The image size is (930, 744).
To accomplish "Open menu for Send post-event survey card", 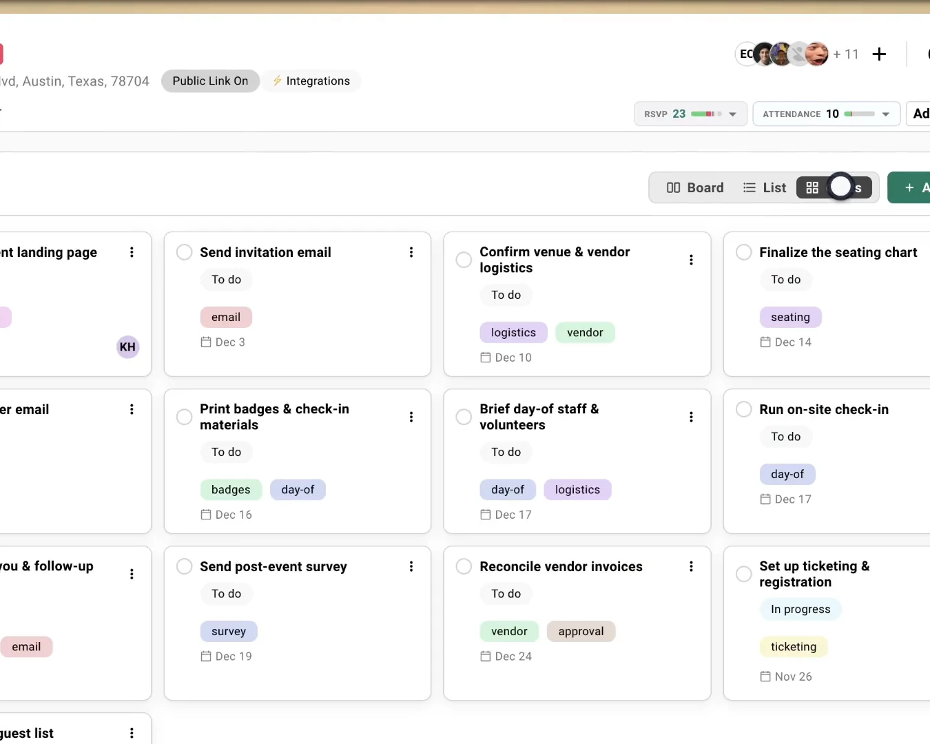I will 411,566.
